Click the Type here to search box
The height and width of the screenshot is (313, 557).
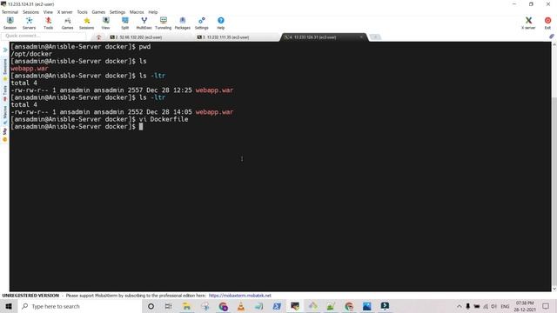tap(79, 306)
